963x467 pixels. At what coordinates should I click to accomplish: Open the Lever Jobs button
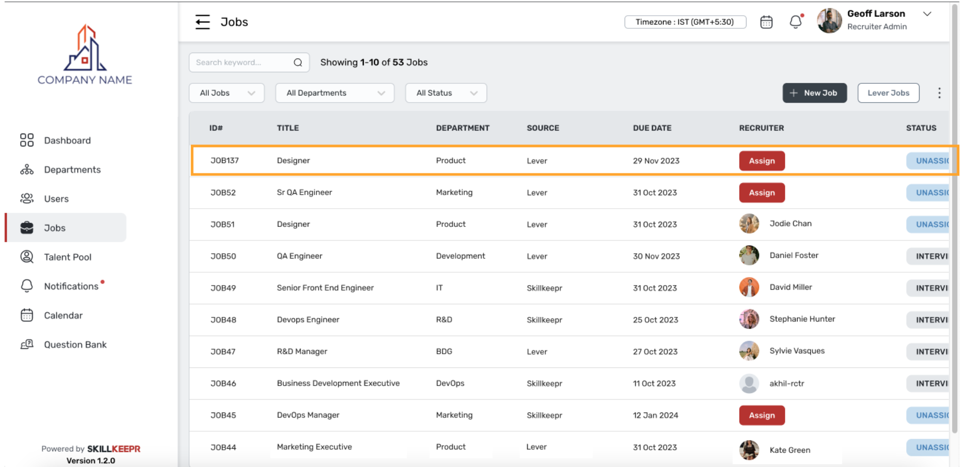[x=888, y=92]
